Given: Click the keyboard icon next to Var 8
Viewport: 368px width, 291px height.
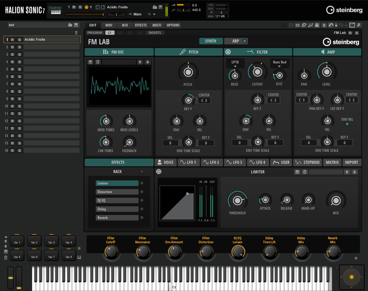Looking at the screenshot, I should point(79,257).
